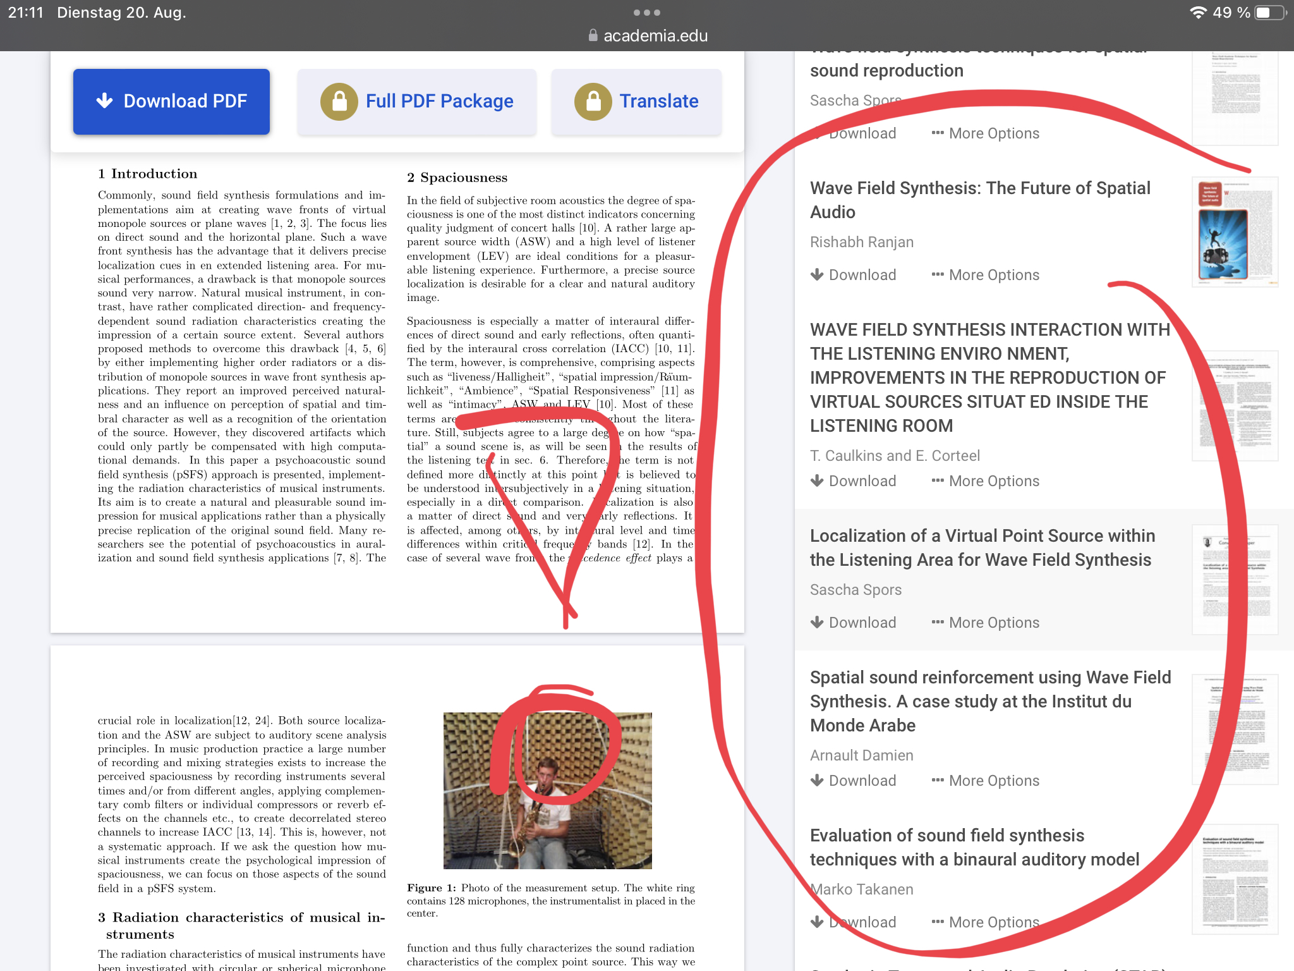Open 'Localization of a Virtual Point Source' paper
Image resolution: width=1294 pixels, height=971 pixels.
(983, 547)
